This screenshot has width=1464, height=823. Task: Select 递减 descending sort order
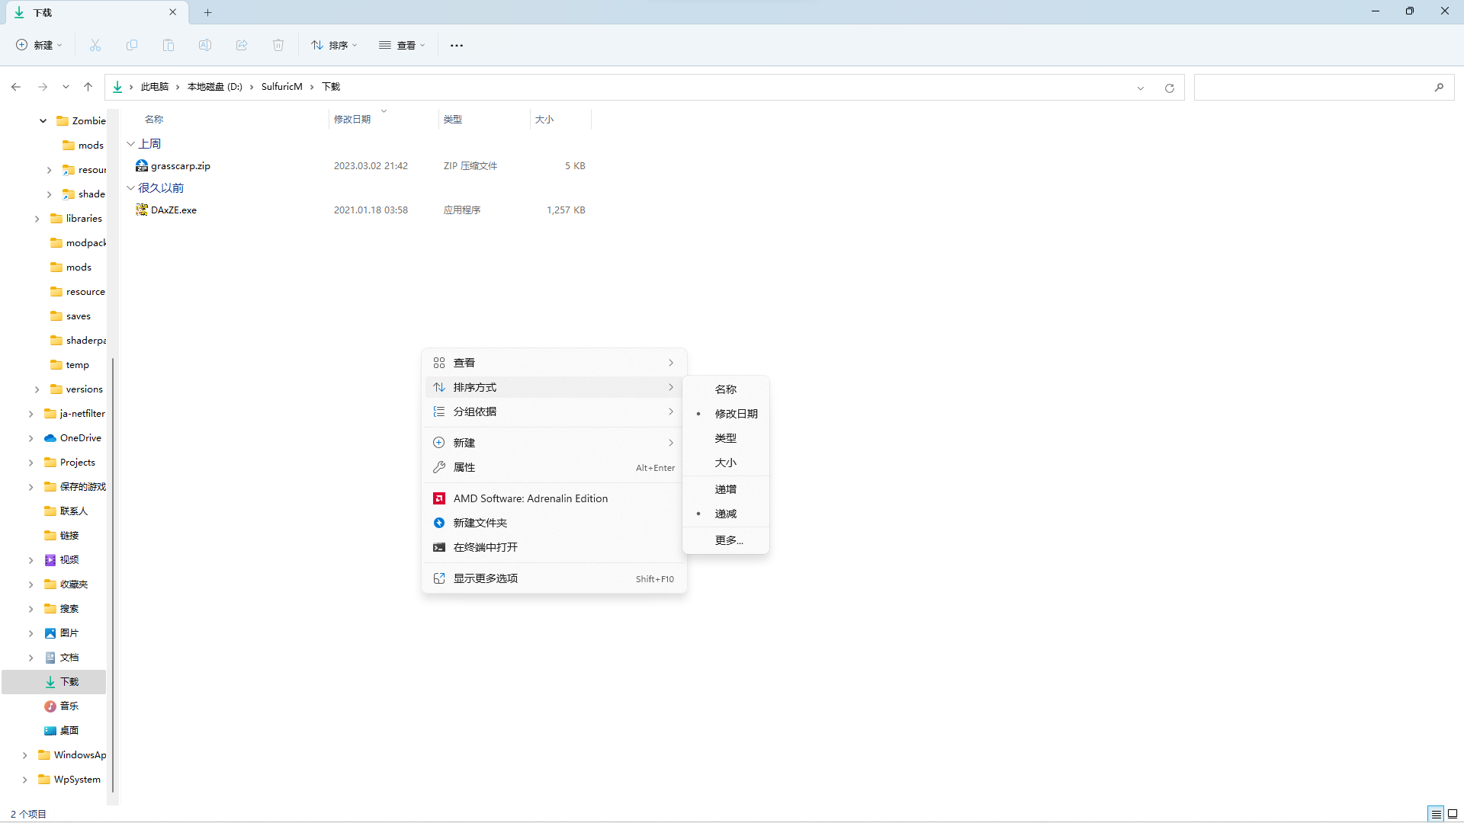pos(725,514)
